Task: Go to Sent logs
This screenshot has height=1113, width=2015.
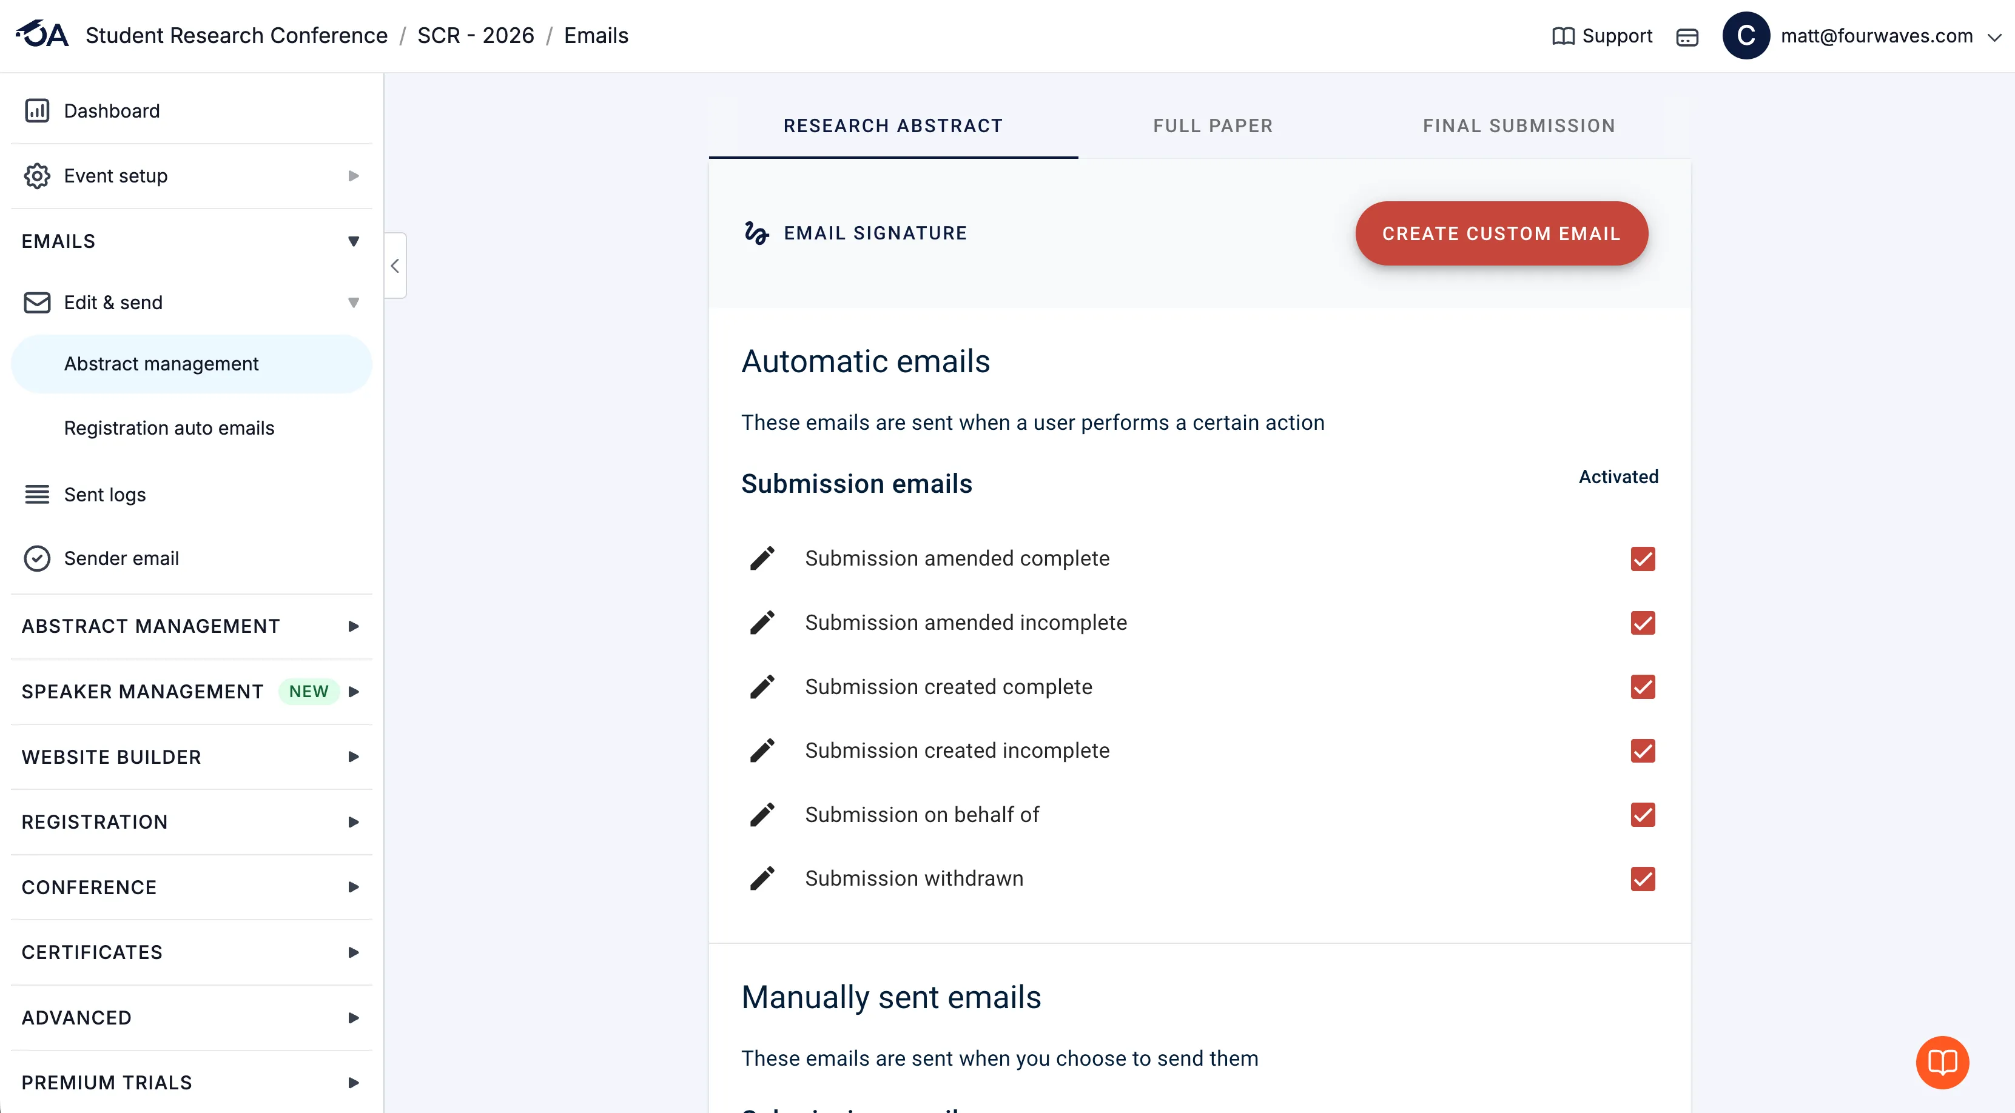Action: [105, 495]
